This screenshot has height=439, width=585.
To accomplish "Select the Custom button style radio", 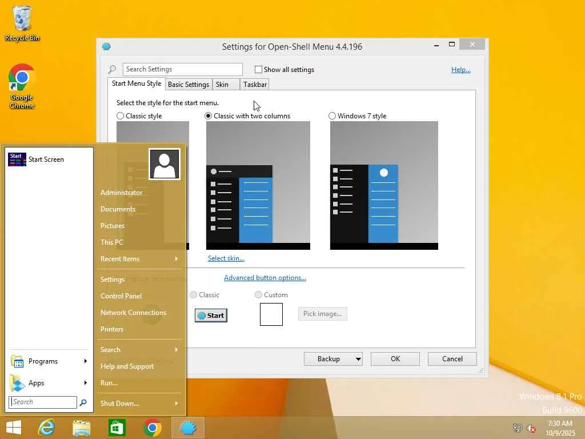I will (x=258, y=295).
